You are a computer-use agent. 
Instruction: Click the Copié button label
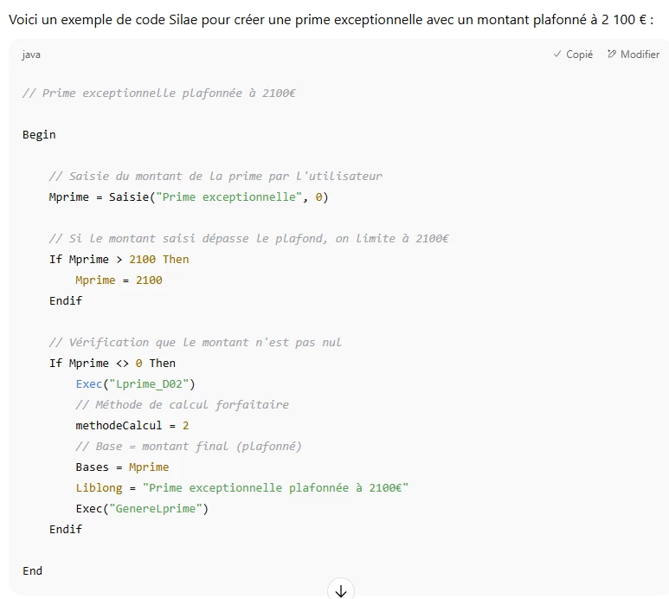579,55
